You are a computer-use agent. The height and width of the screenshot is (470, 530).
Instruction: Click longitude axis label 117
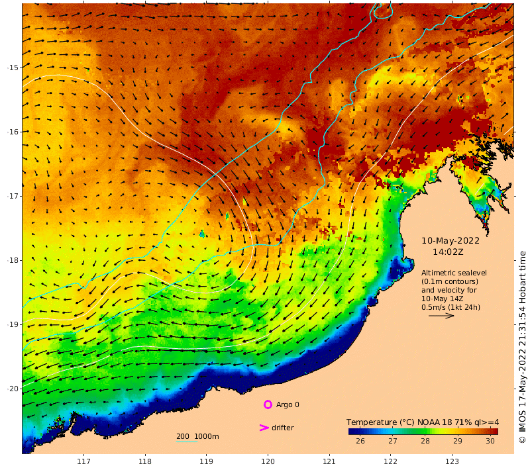click(83, 461)
